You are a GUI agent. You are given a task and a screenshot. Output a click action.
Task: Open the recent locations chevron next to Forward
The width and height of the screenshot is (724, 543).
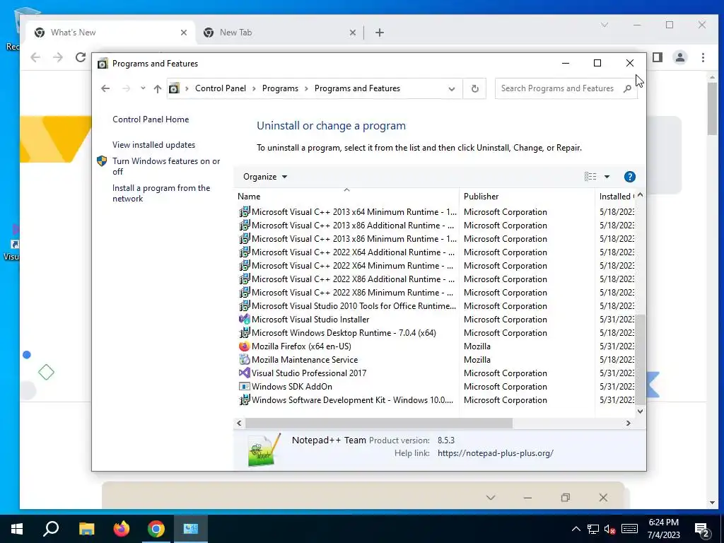pos(143,88)
